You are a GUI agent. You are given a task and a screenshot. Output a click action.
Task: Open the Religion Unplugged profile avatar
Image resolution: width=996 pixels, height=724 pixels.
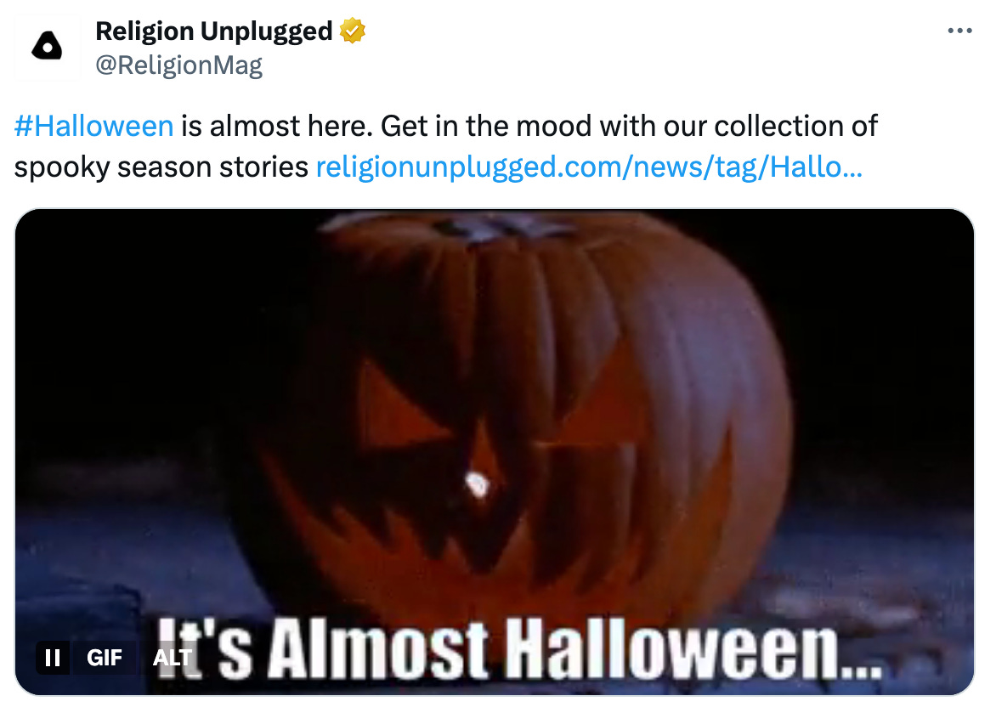click(47, 47)
